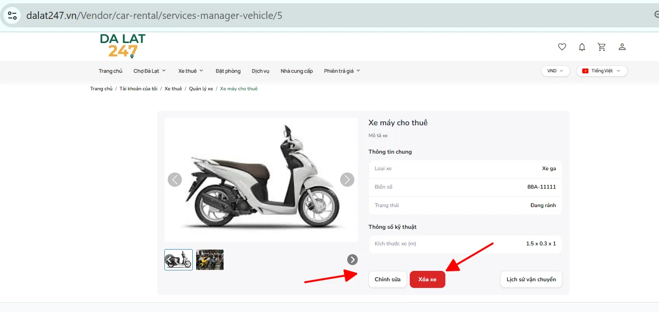Expand the VND currency dropdown

[x=555, y=71]
